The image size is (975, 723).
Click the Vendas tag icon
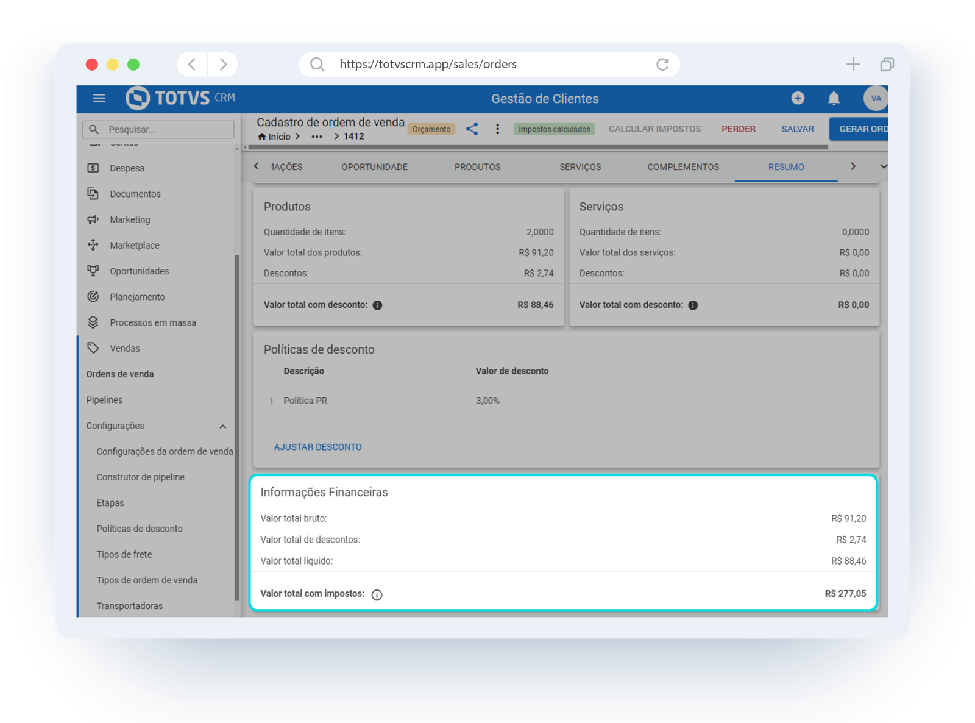(93, 348)
